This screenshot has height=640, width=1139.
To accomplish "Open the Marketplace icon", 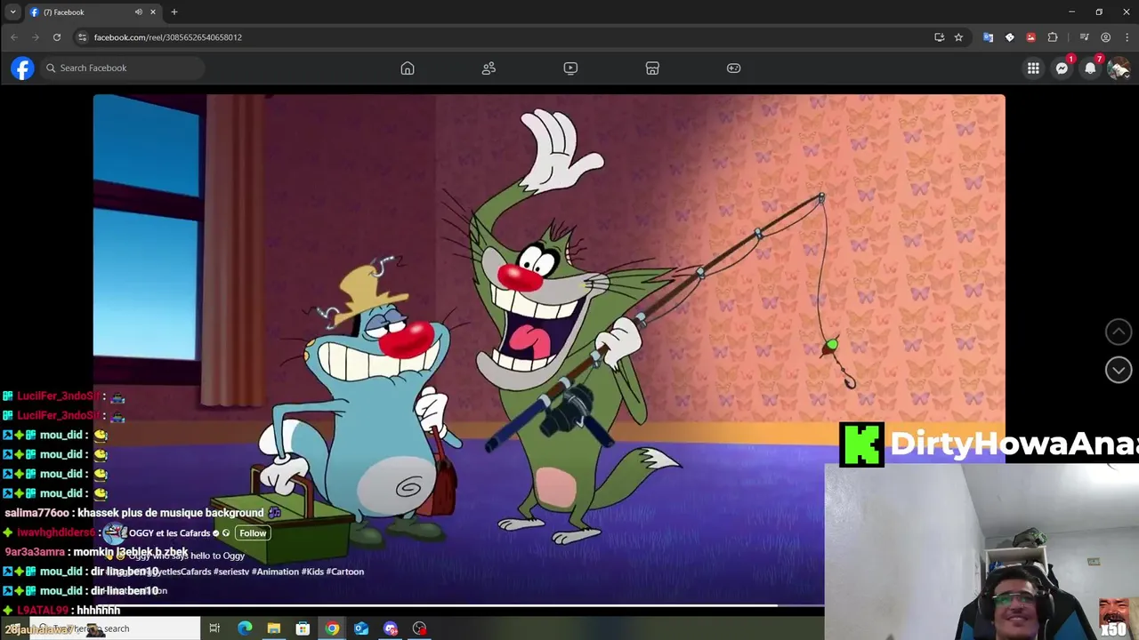I will [x=652, y=68].
